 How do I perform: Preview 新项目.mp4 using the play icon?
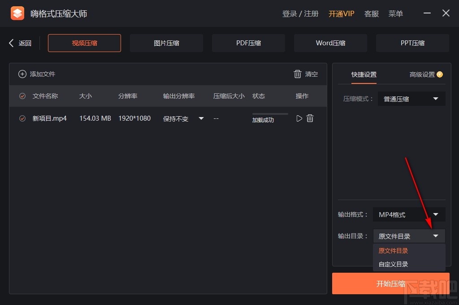(x=299, y=118)
